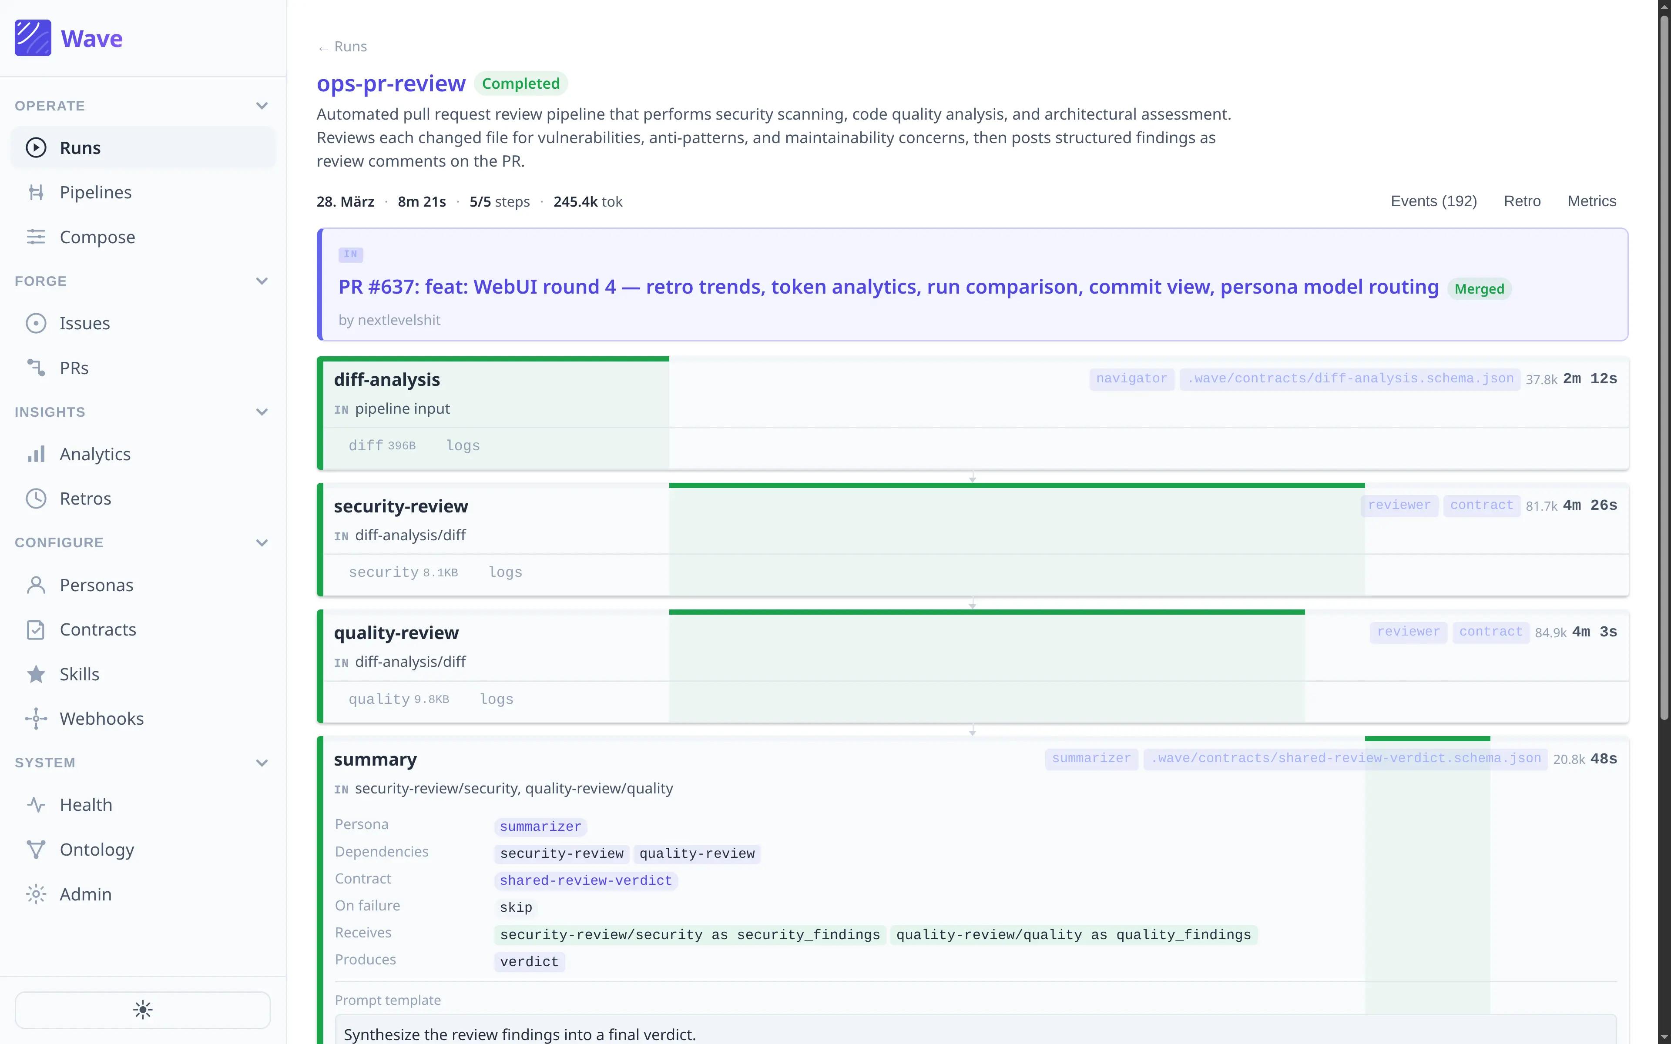This screenshot has height=1044, width=1671.
Task: Click the Wave logo icon
Action: point(33,38)
